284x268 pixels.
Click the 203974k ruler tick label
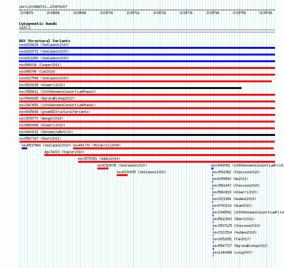(213, 13)
